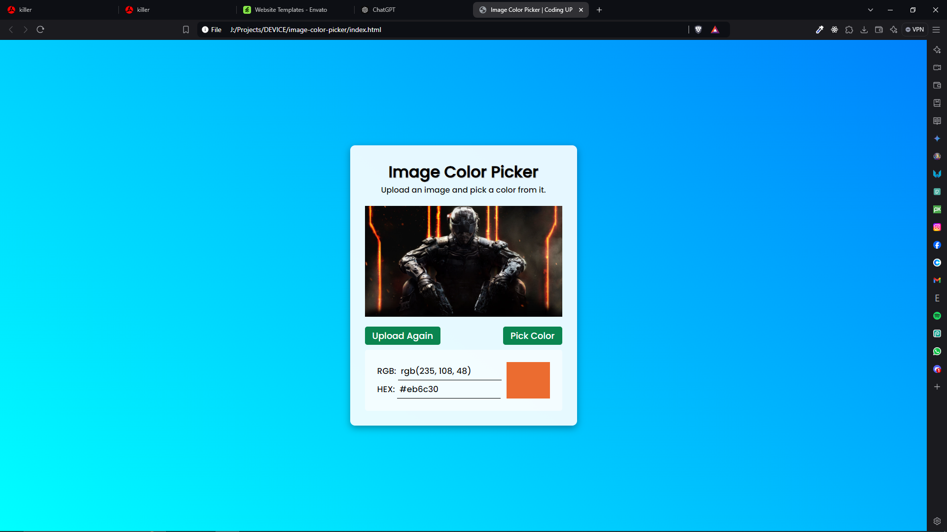Open the round avatar sidebar shortcut

point(937,156)
